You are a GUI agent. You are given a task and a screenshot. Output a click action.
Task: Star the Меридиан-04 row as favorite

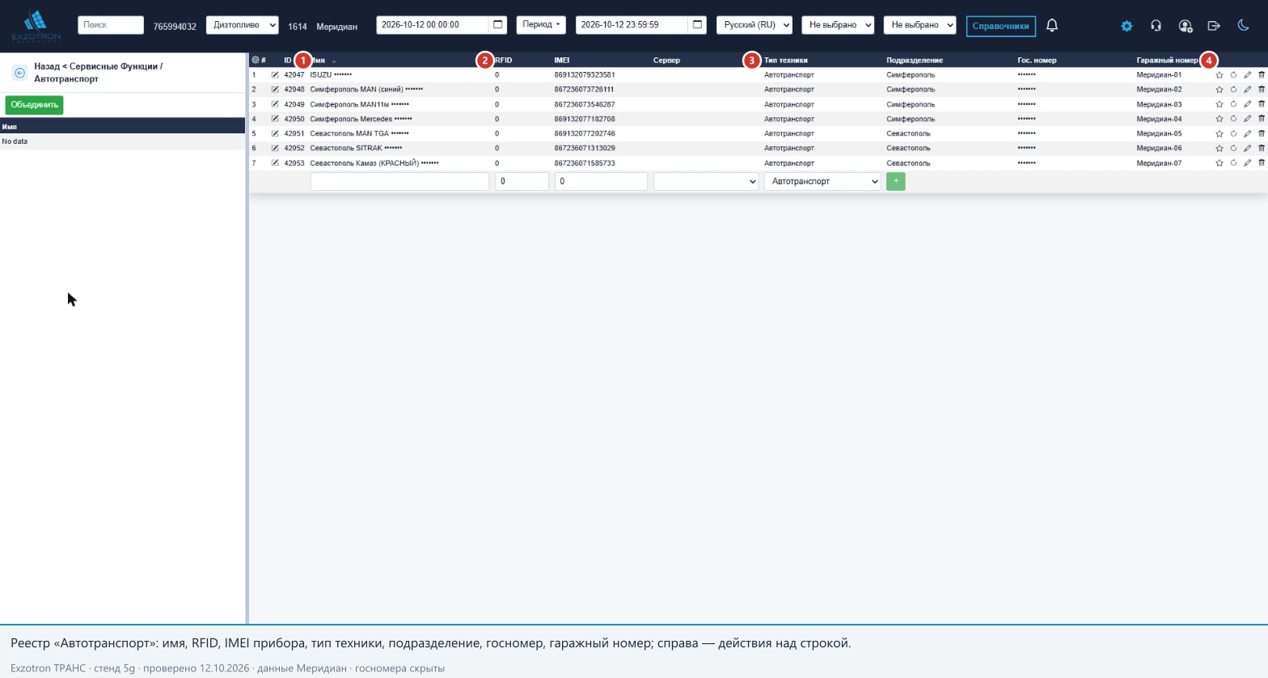coord(1219,119)
